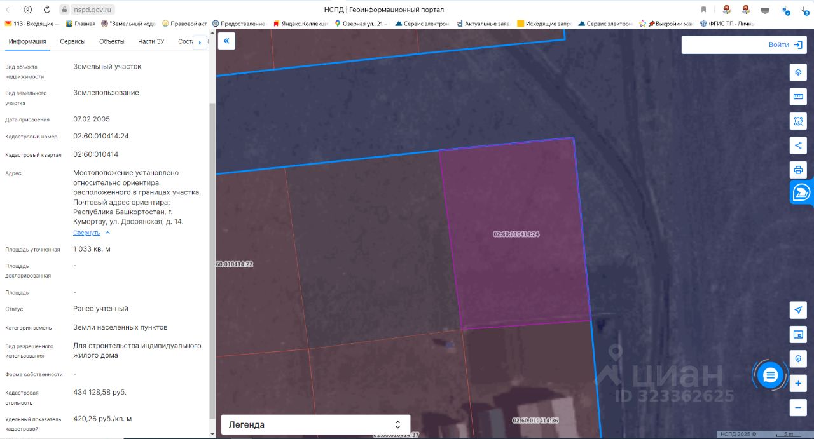814x439 pixels.
Task: Open the blue assistant chat tab
Action: pyautogui.click(x=802, y=192)
